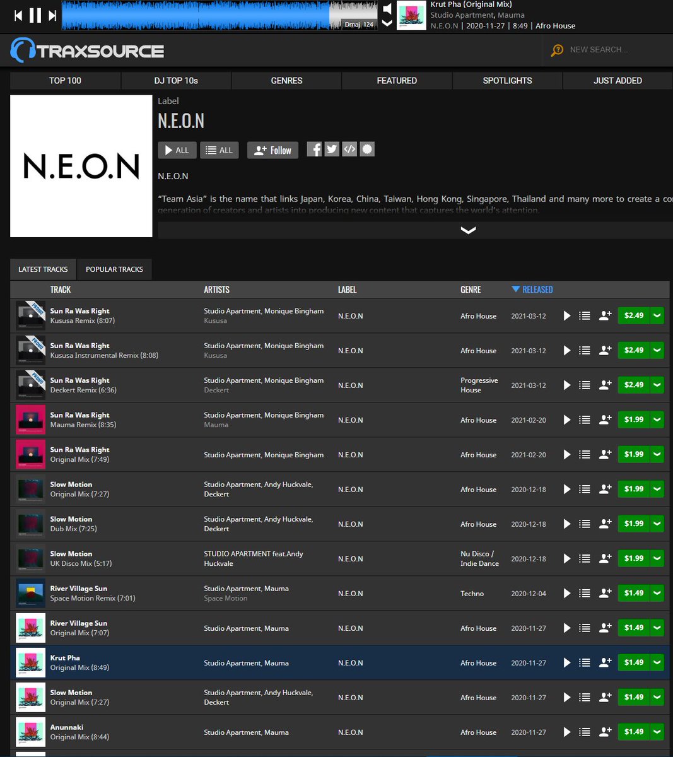This screenshot has height=757, width=673.
Task: Play Anunnaki Original Mix
Action: (566, 732)
